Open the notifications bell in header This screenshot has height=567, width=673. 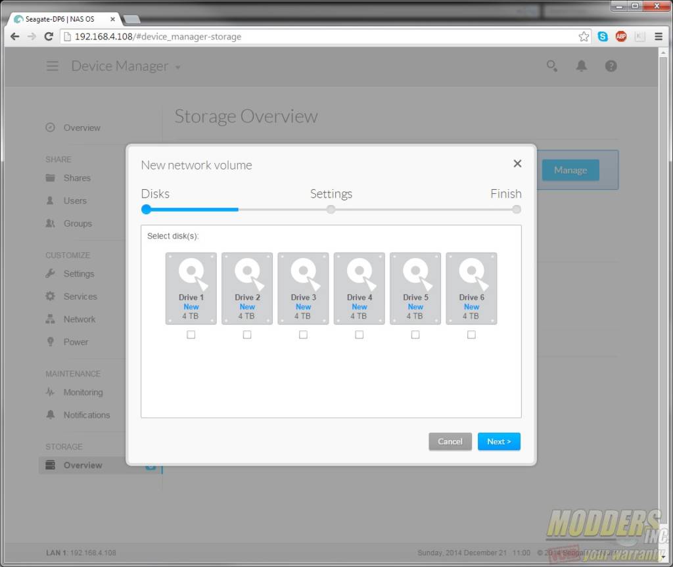[582, 66]
